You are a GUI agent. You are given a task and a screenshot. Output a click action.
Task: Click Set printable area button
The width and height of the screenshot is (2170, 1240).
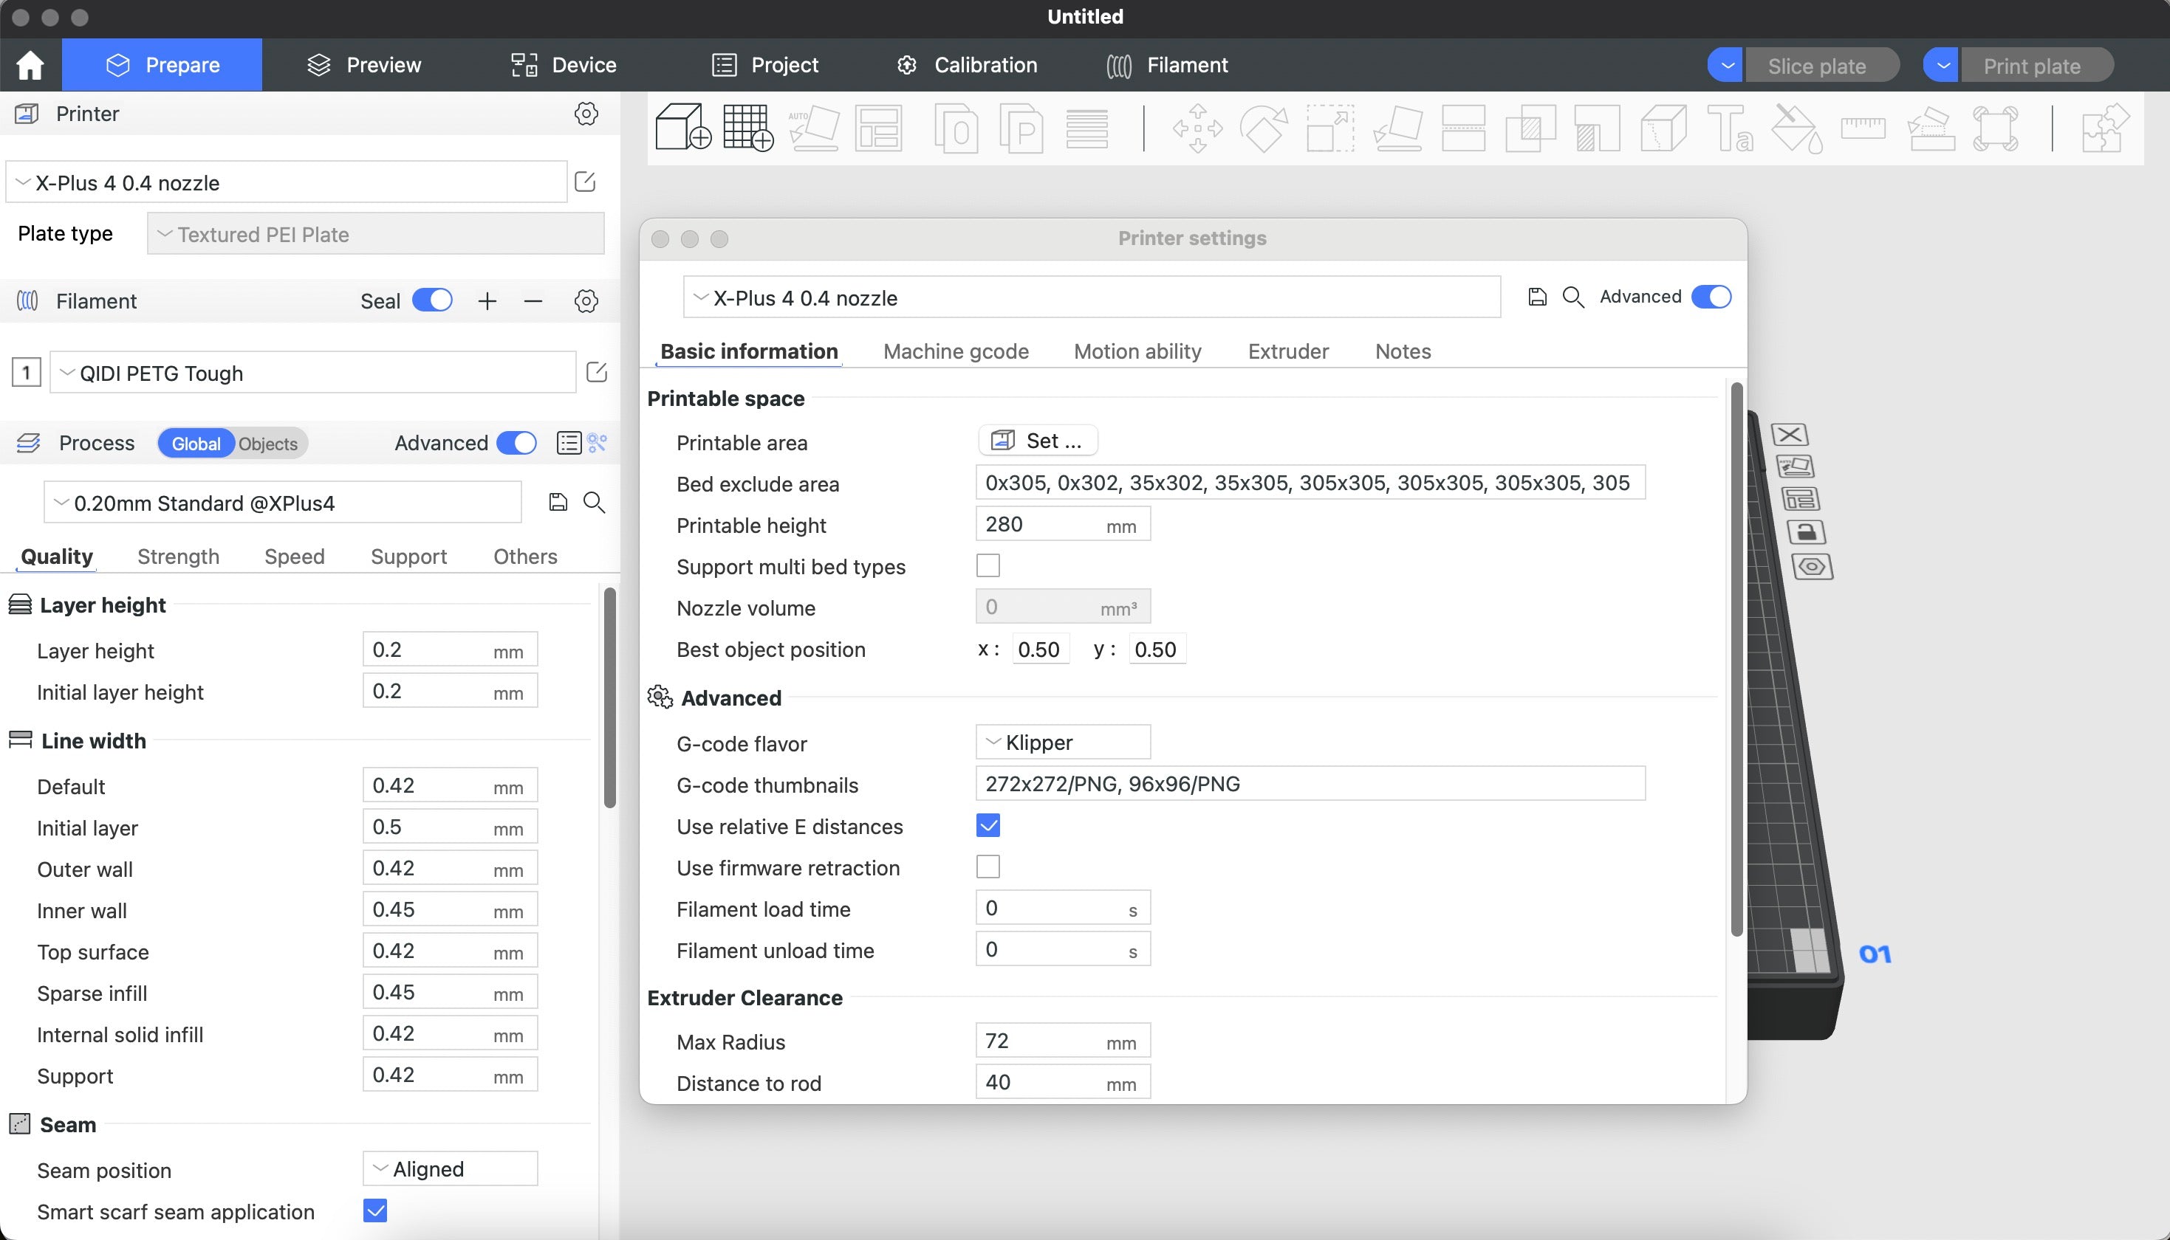point(1038,441)
